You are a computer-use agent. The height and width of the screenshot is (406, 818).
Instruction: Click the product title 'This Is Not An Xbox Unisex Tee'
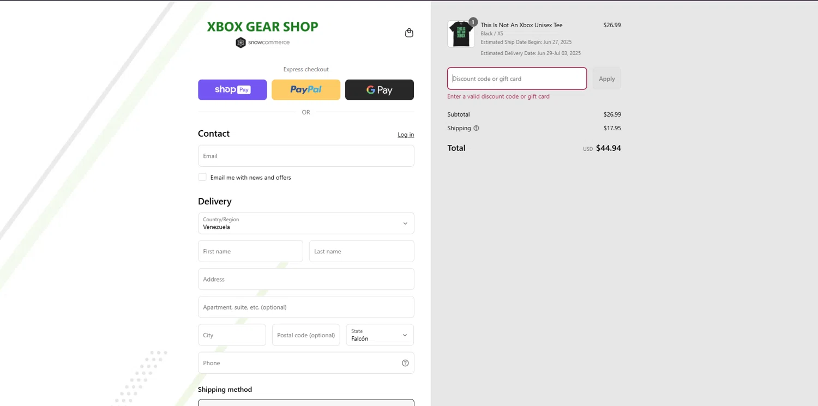[x=521, y=25]
